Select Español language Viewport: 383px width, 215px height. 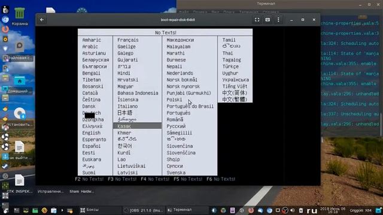click(92, 146)
